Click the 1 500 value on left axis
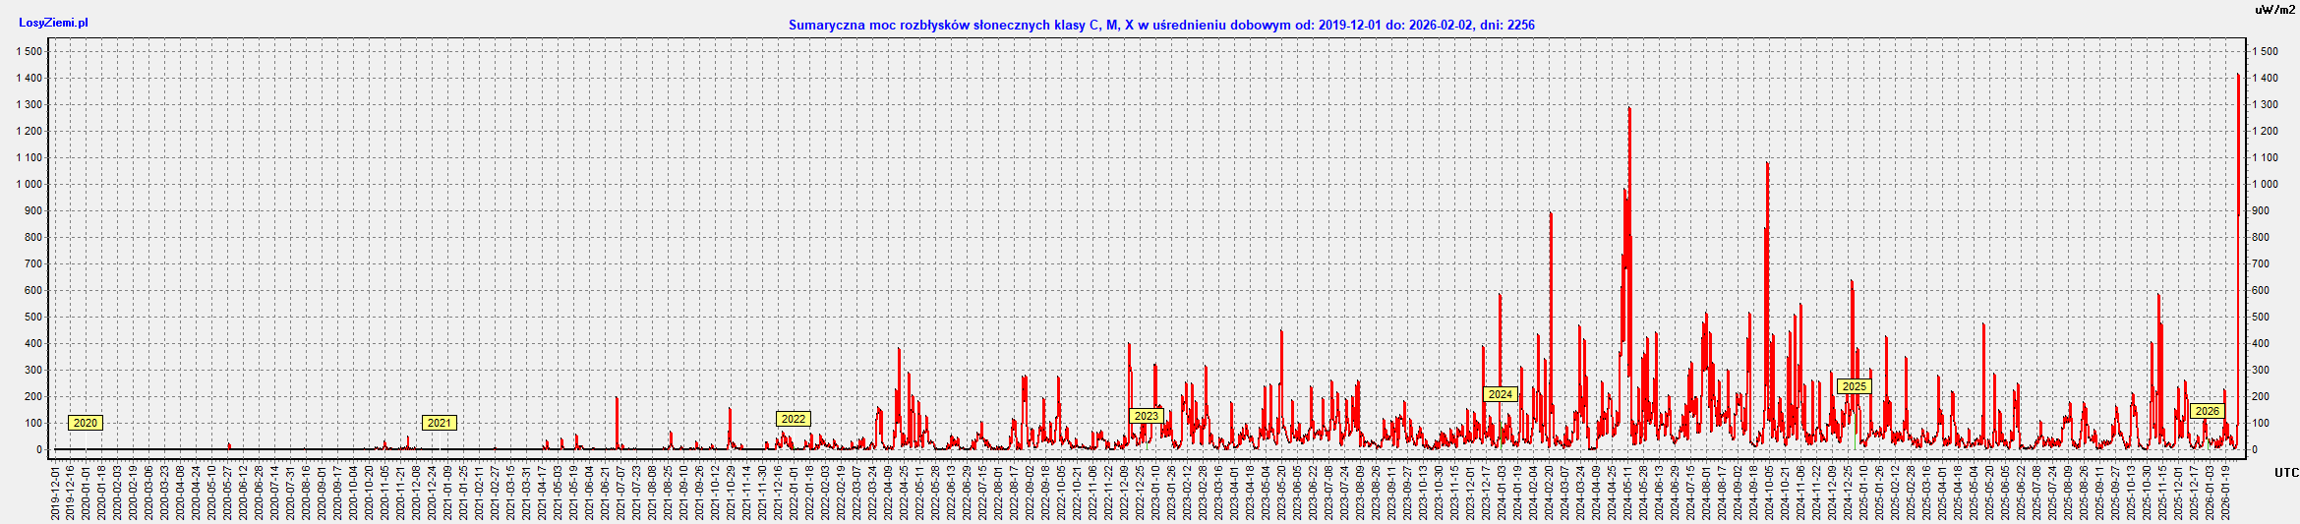This screenshot has width=2300, height=524. tap(29, 51)
